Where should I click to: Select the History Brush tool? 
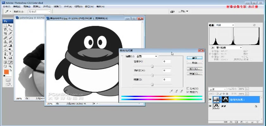tap(10, 42)
